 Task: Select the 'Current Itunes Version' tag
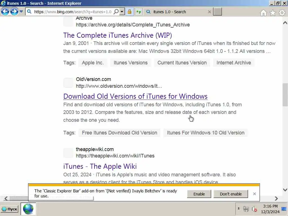coord(182,63)
